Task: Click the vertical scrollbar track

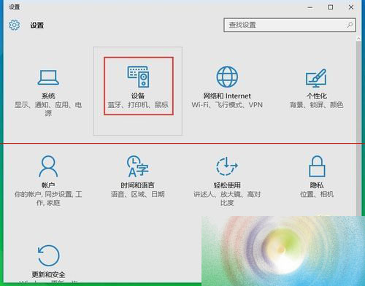Action: click(358, 129)
